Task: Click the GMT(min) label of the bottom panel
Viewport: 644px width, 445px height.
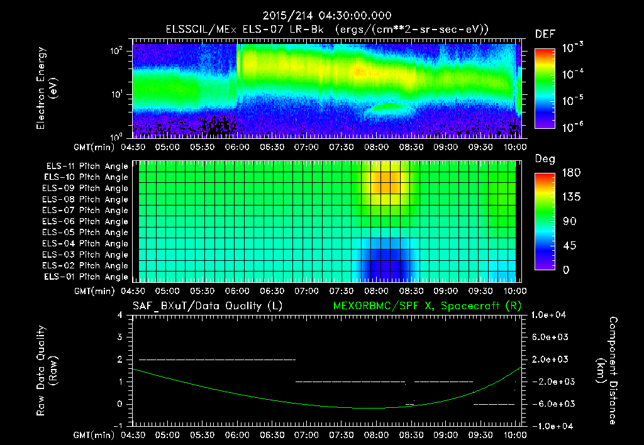Action: [94, 435]
